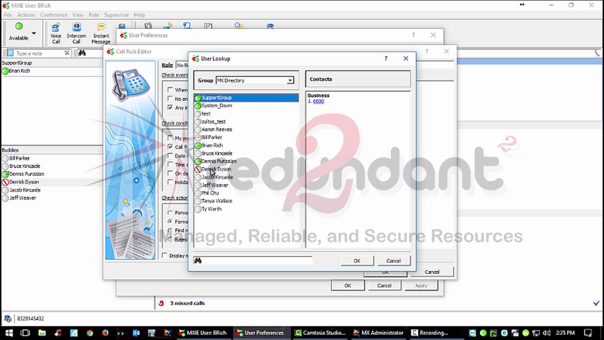The height and width of the screenshot is (340, 604).
Task: Click the binoculars search icon in User Lookup
Action: tap(198, 261)
